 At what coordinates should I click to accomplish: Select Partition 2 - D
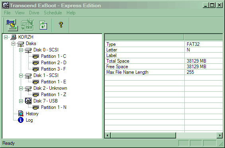pyautogui.click(x=53, y=63)
